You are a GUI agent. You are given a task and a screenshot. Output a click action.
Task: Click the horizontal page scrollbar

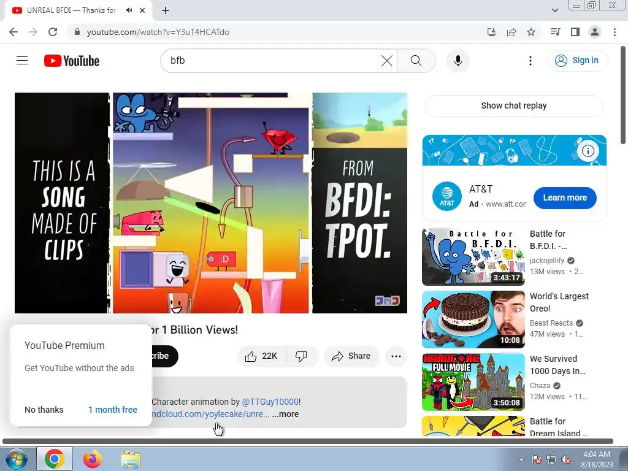point(308,441)
